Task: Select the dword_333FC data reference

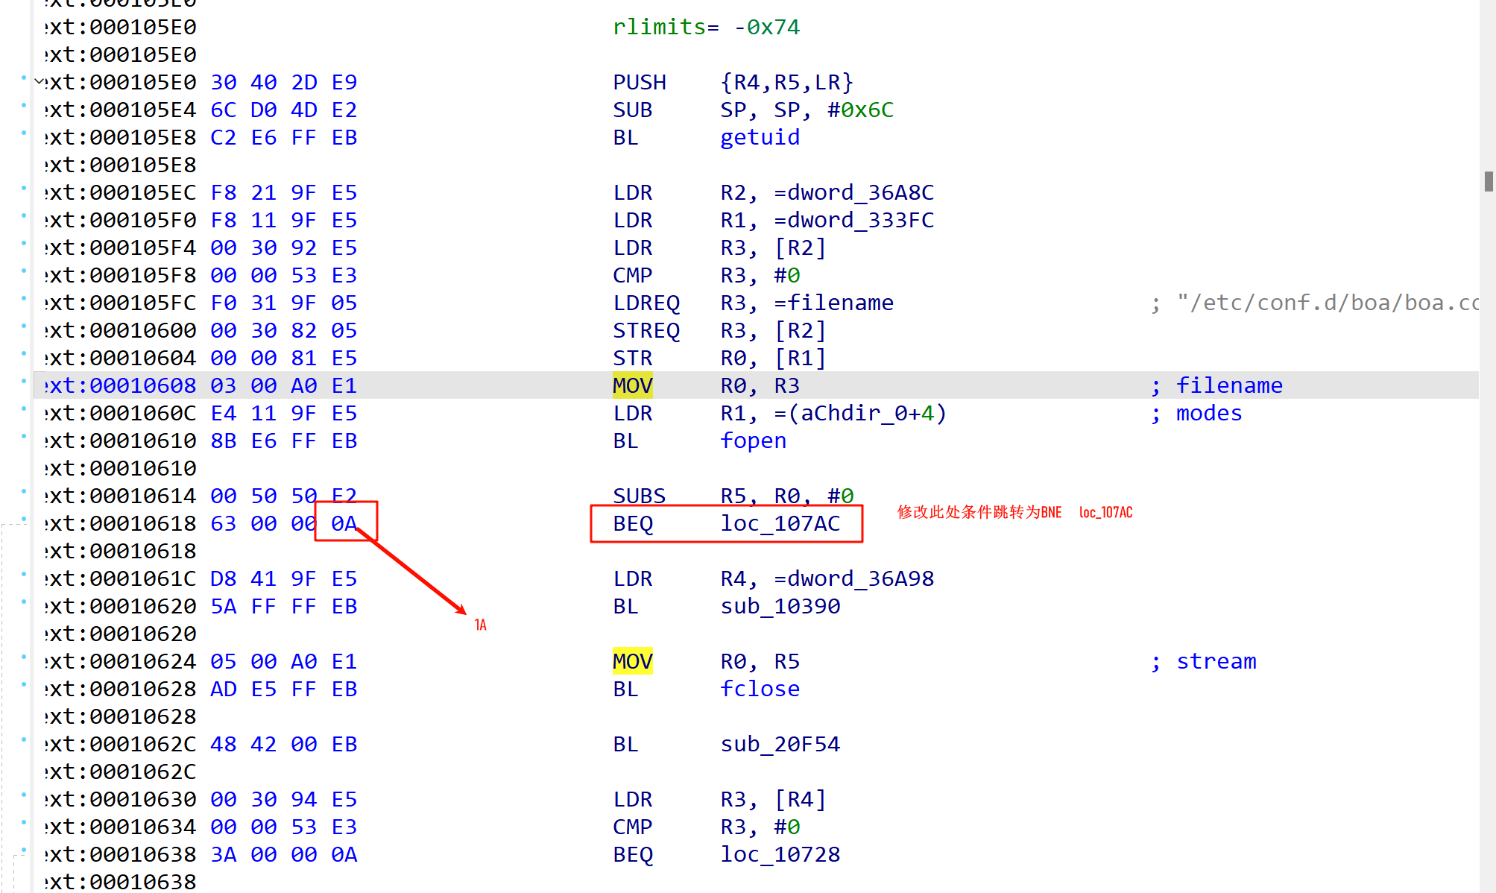Action: (x=860, y=221)
